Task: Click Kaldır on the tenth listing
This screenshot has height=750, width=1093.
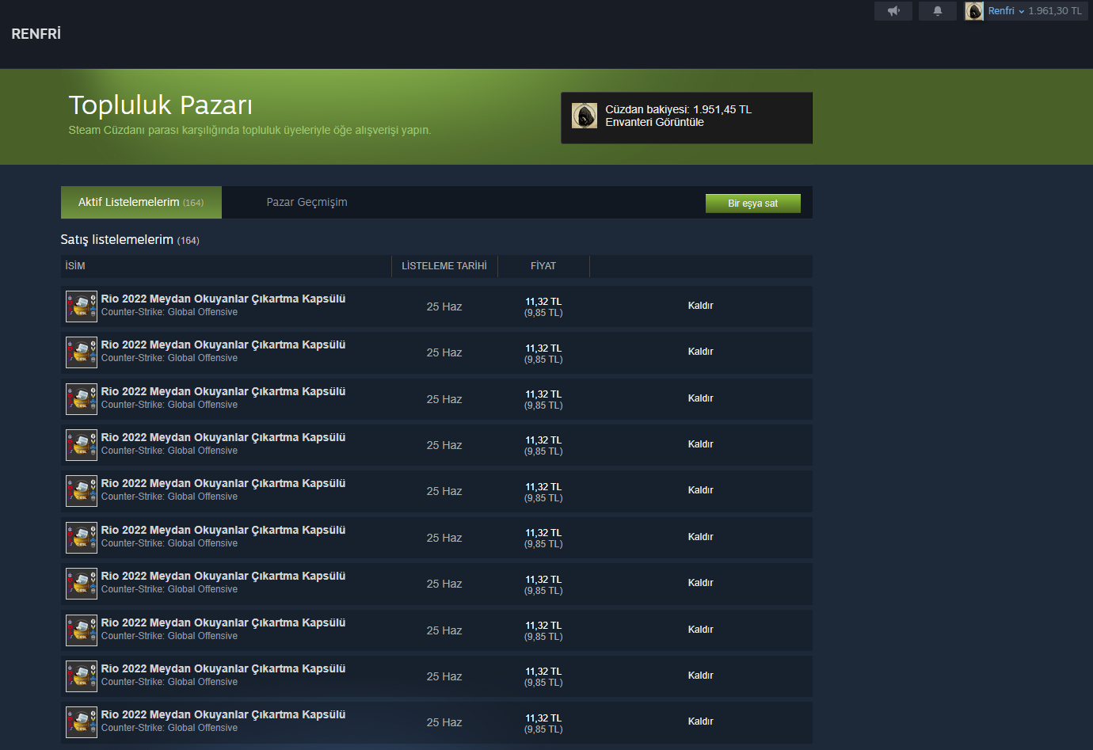Action: coord(701,721)
